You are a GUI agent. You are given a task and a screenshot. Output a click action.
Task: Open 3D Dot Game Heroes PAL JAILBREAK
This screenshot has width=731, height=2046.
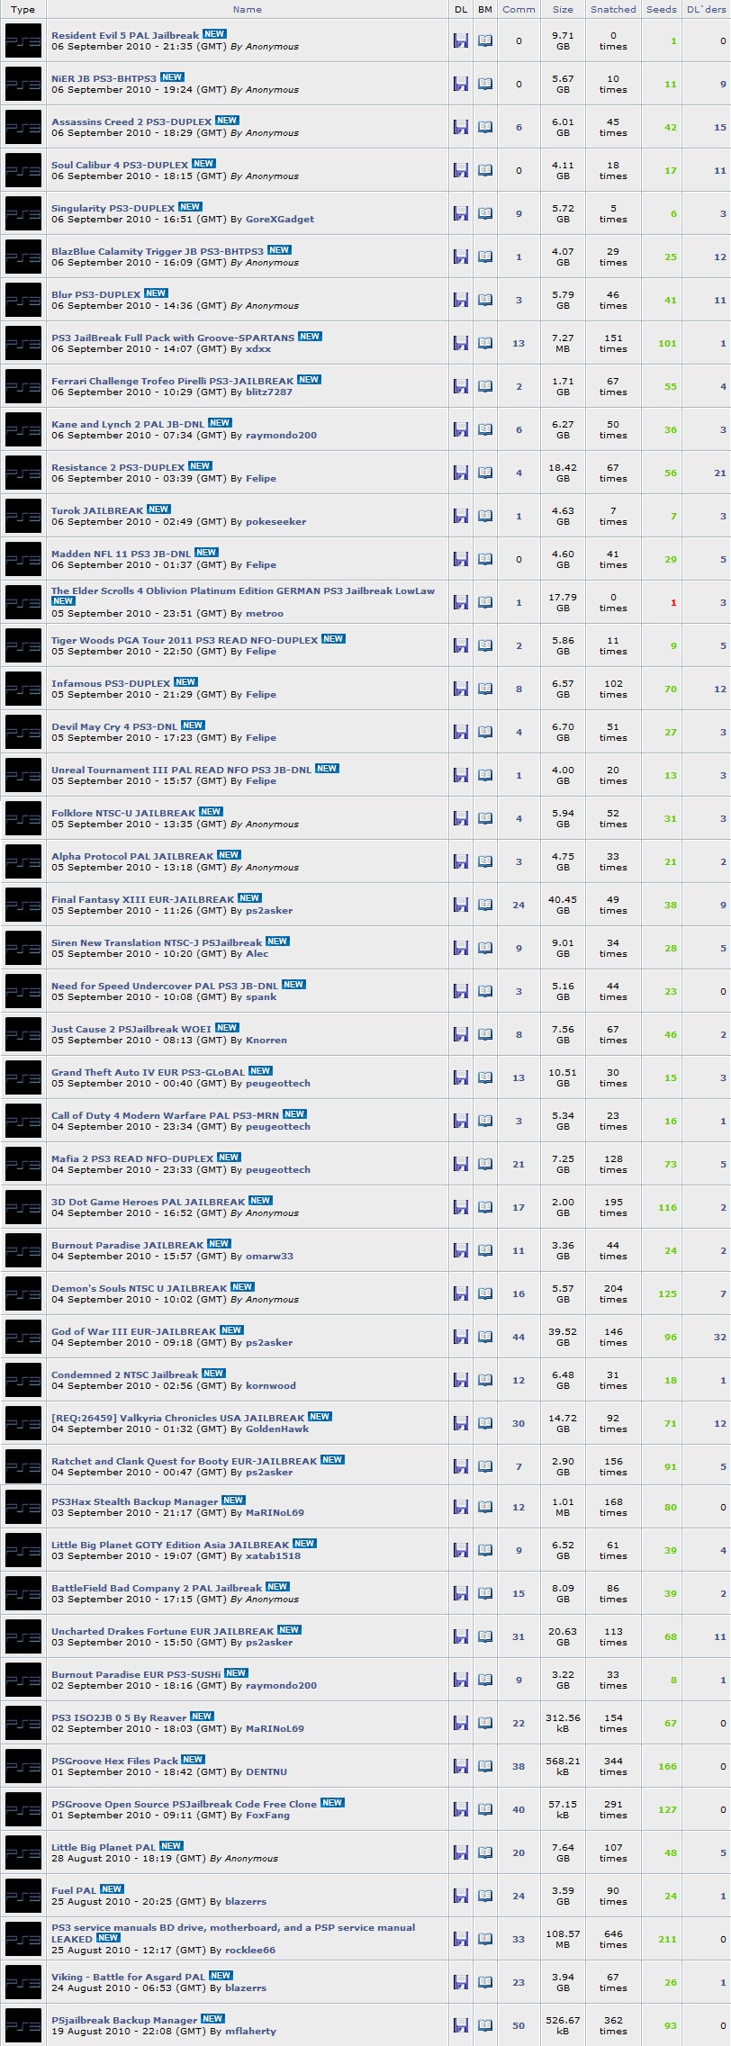[x=149, y=1202]
